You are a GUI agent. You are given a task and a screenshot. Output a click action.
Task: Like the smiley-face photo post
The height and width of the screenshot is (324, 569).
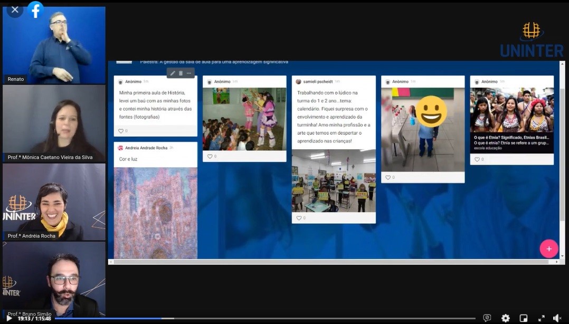point(388,178)
